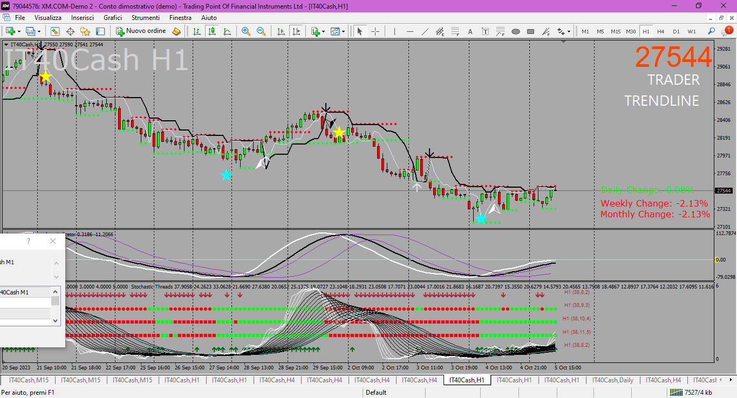Open the new chart icon
The image size is (737, 398).
(11, 31)
